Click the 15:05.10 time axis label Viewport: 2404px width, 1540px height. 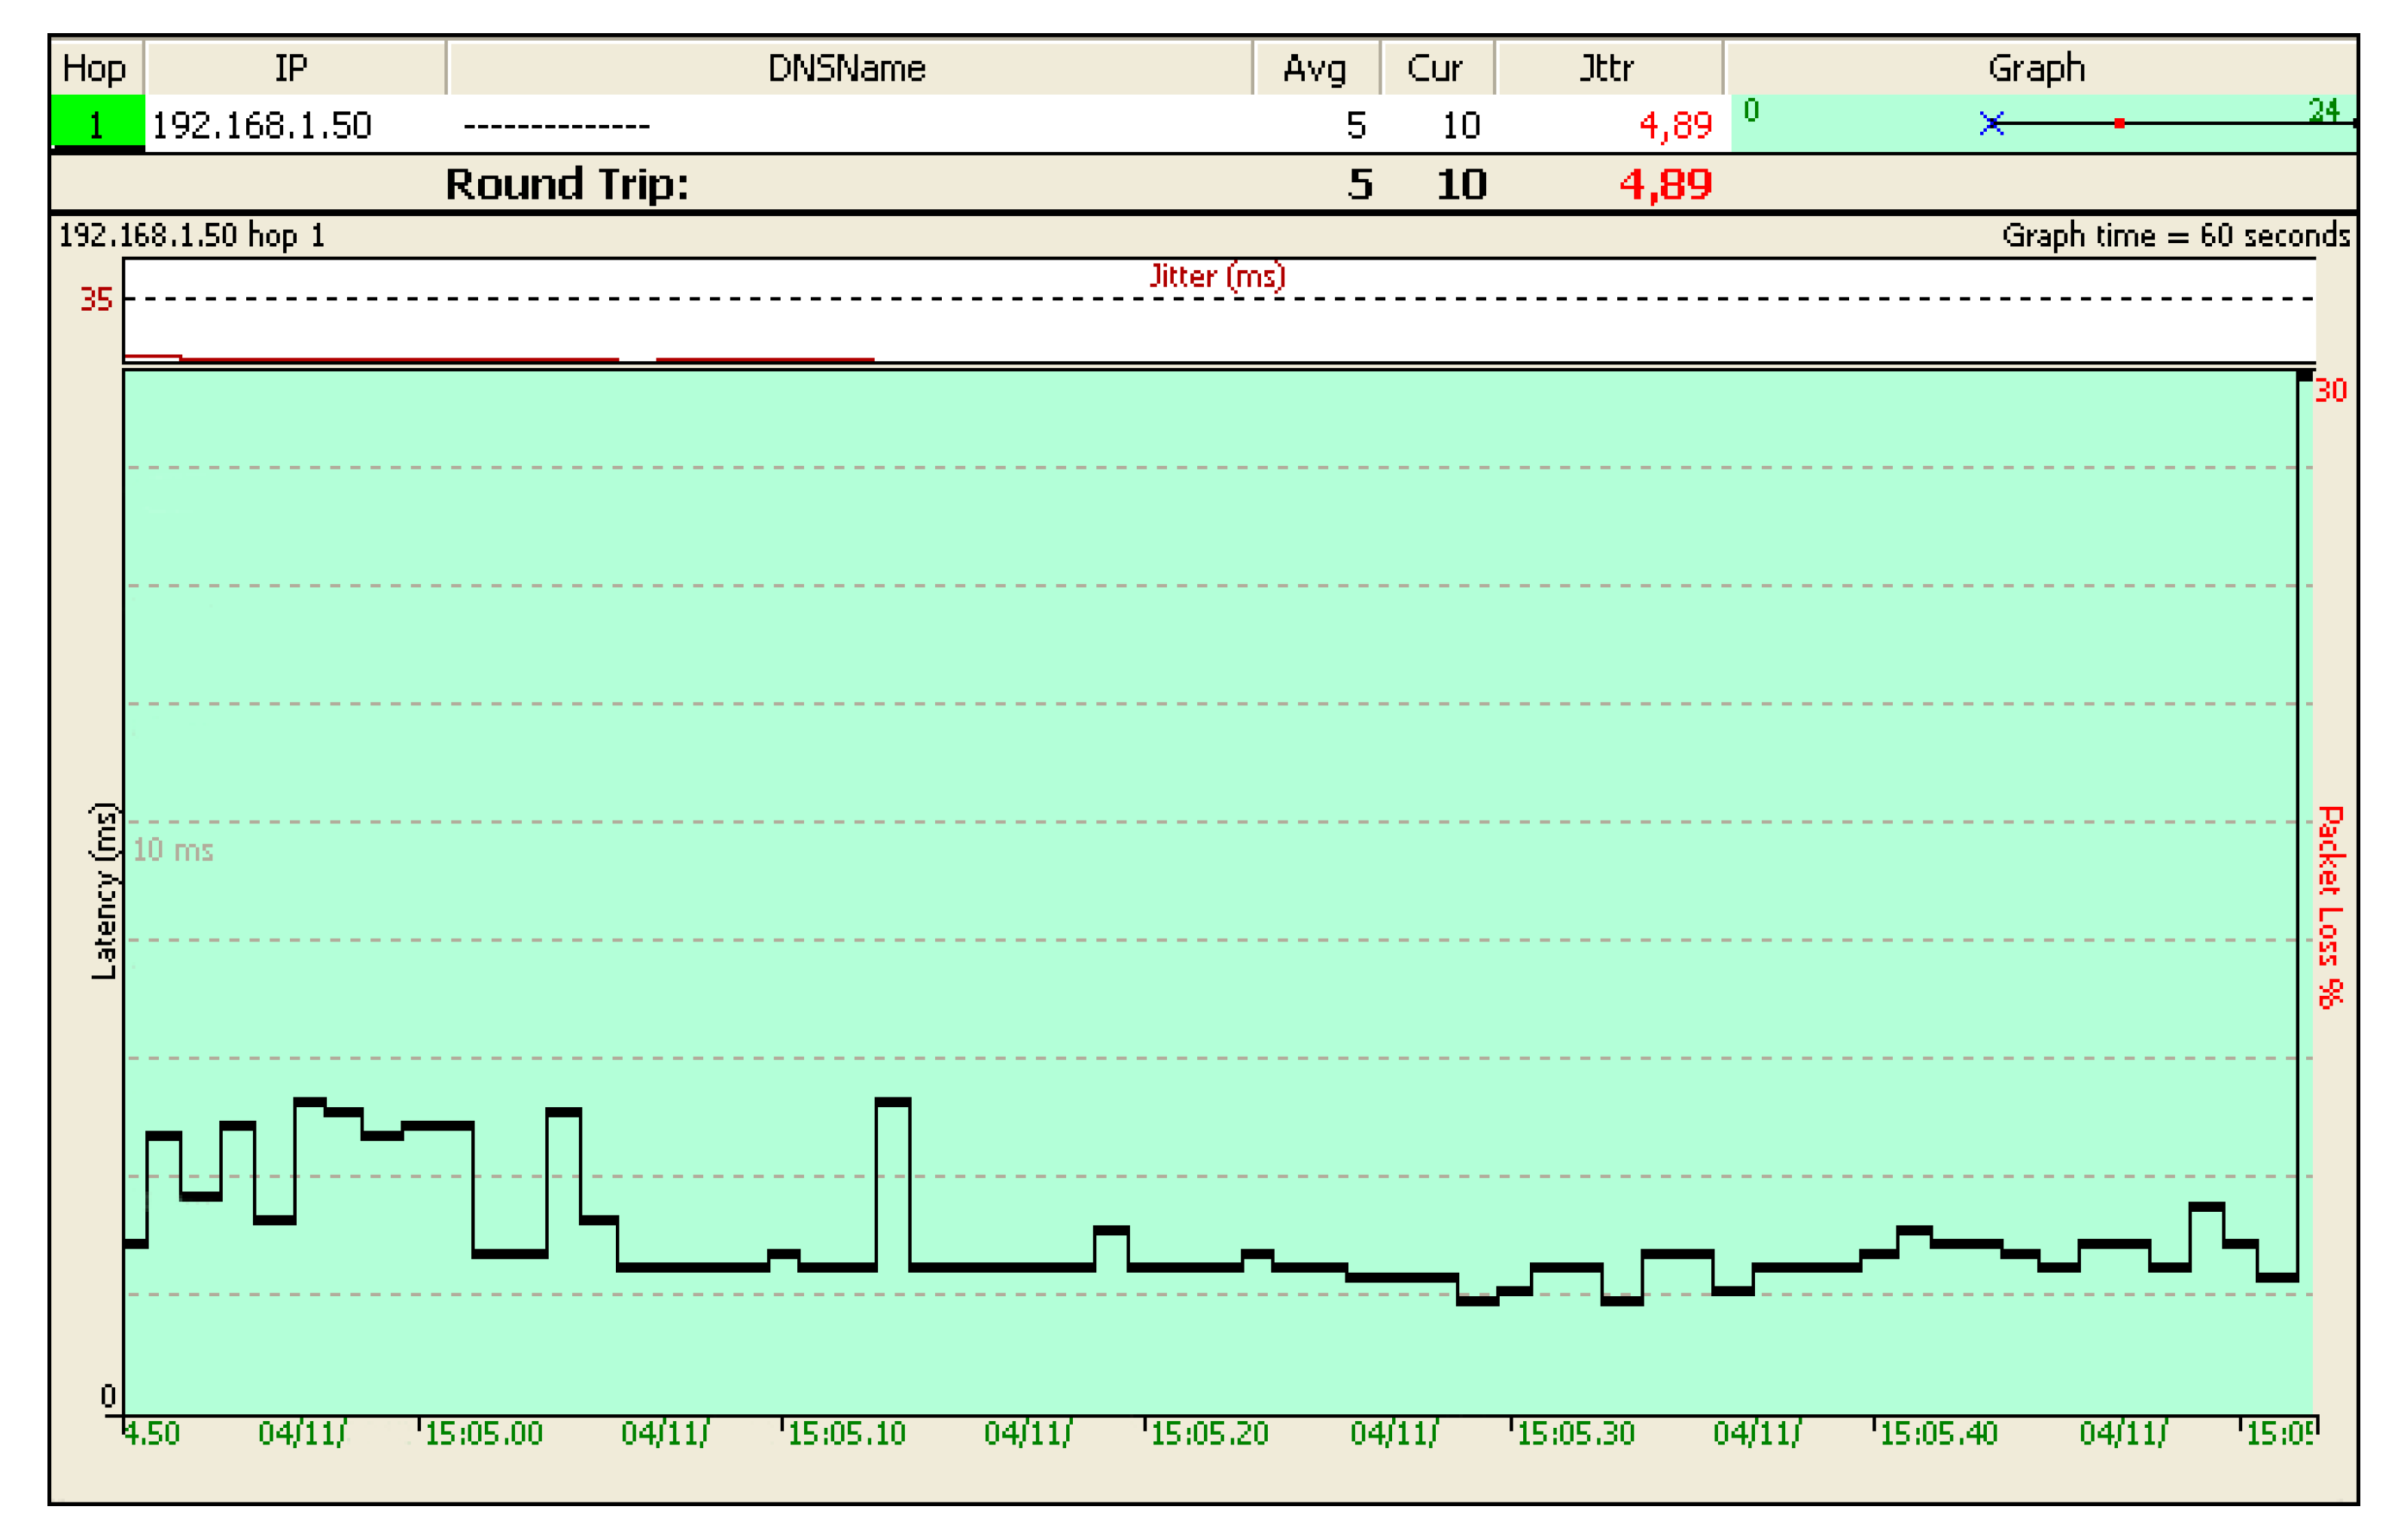click(846, 1433)
